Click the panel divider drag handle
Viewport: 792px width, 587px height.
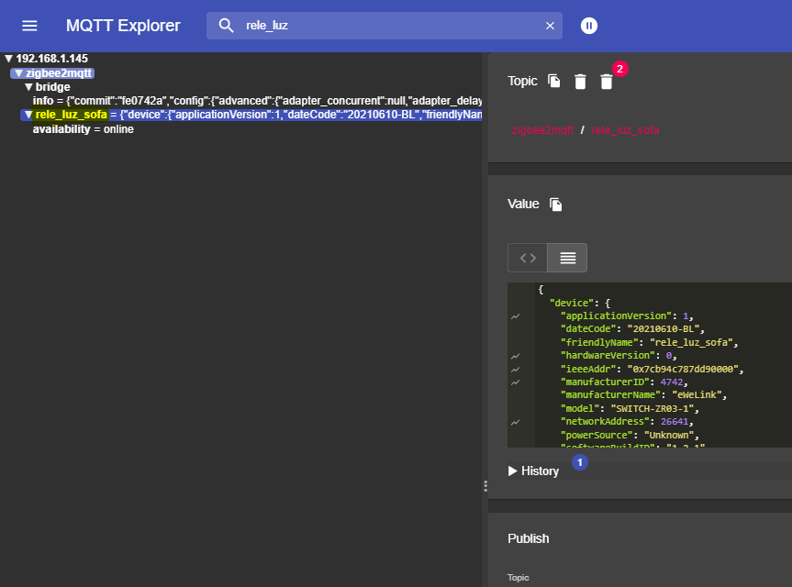[485, 486]
